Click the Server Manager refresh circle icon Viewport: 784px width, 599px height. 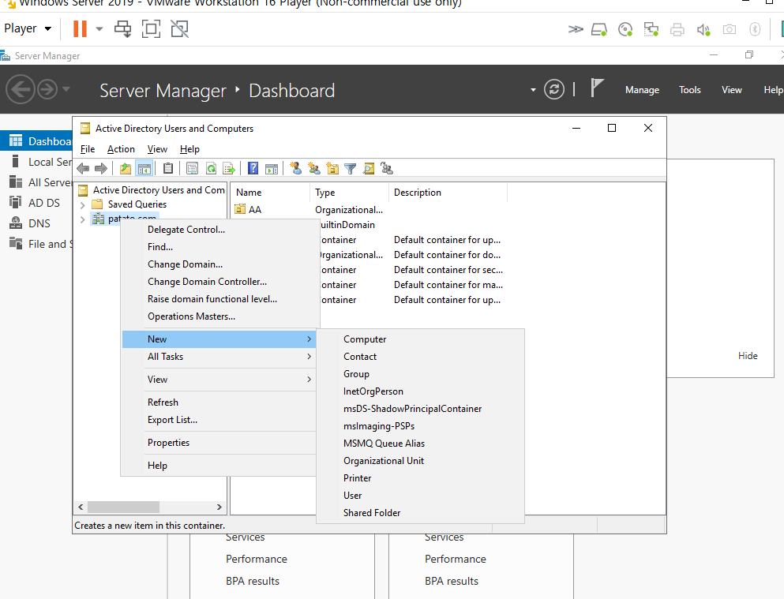tap(554, 90)
